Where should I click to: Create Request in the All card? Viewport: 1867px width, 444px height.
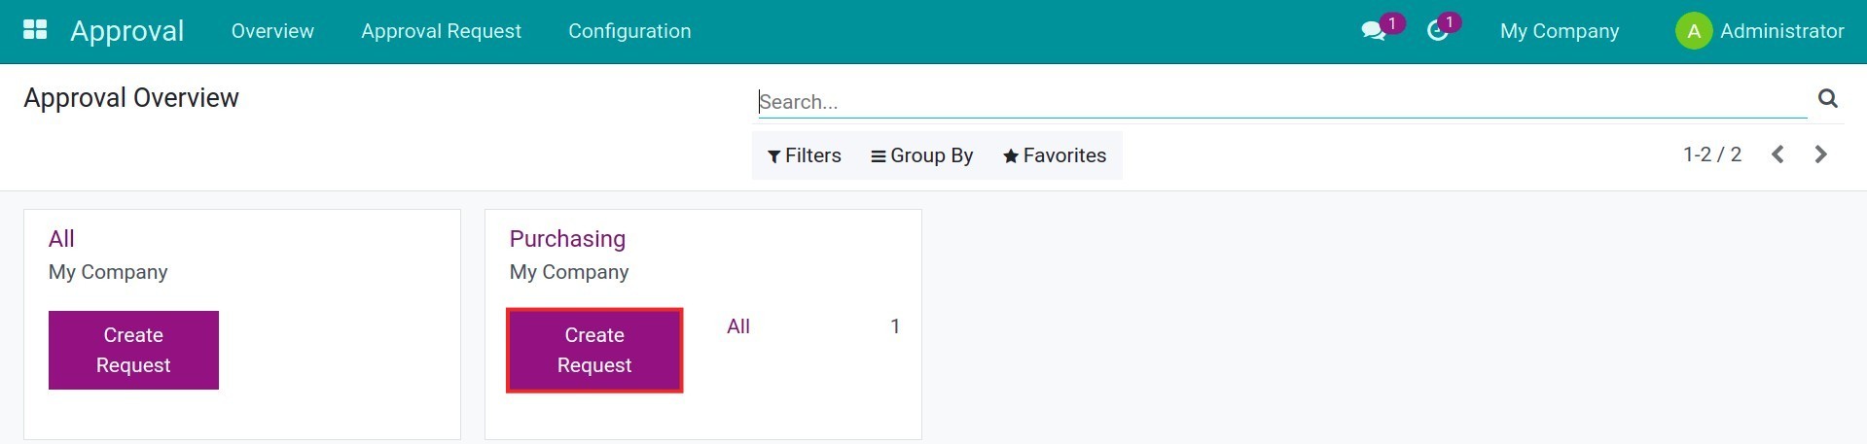click(x=133, y=350)
